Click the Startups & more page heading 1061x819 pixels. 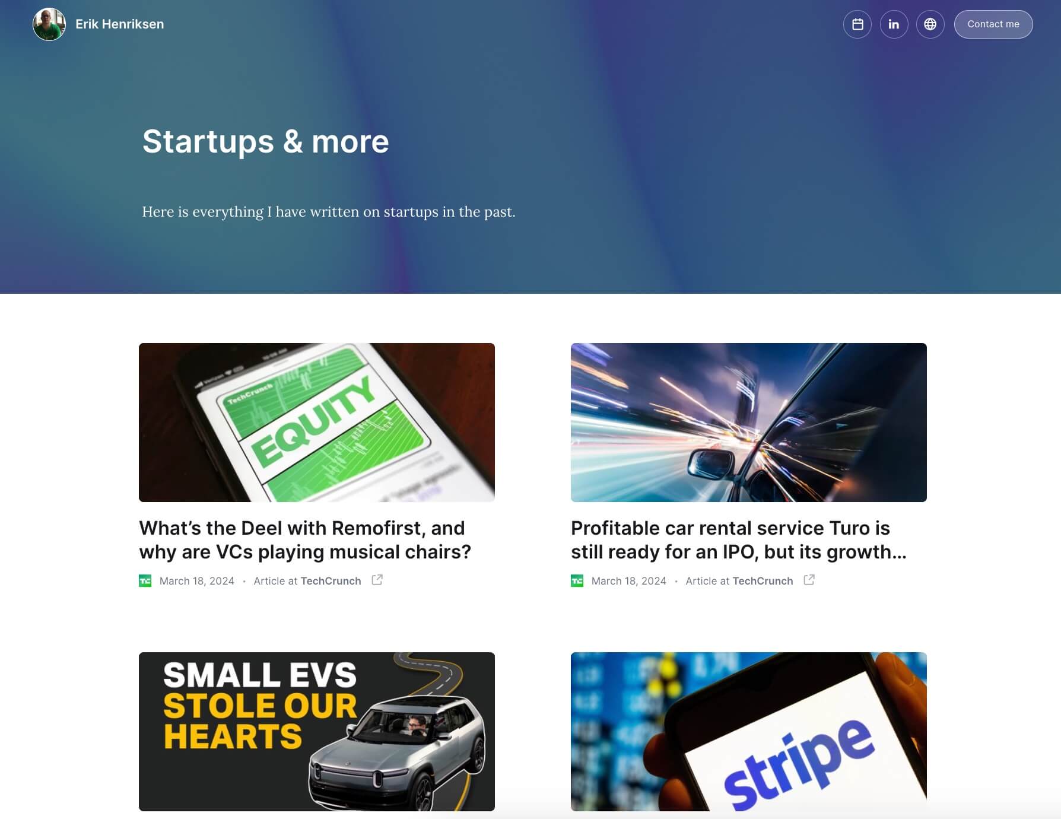coord(266,142)
